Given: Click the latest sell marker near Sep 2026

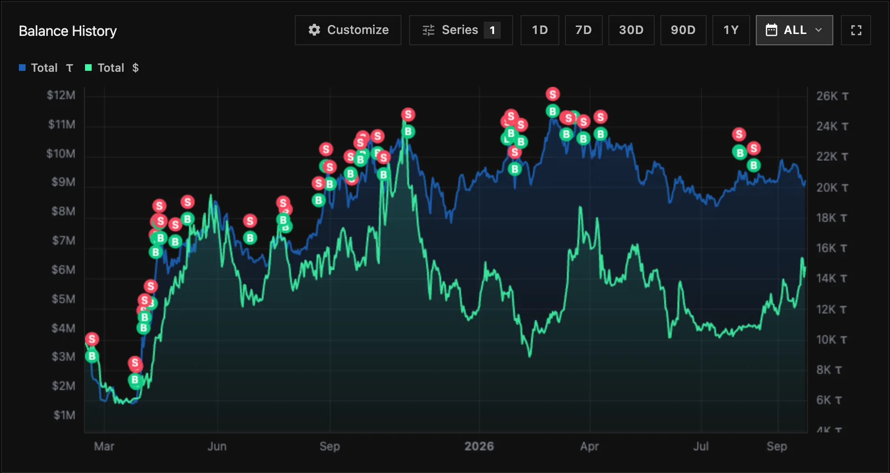Looking at the screenshot, I should (x=754, y=148).
